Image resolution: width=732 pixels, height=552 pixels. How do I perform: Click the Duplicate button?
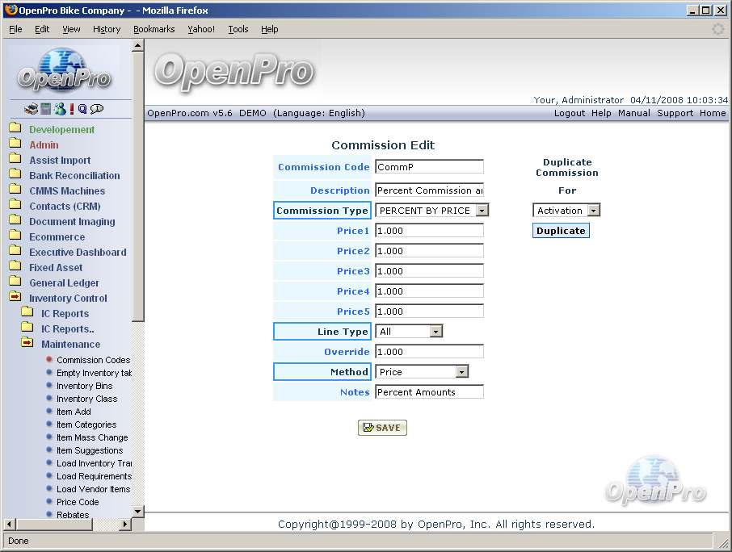coord(561,231)
